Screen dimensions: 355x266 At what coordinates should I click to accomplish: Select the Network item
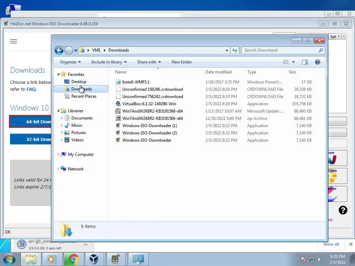tap(76, 169)
